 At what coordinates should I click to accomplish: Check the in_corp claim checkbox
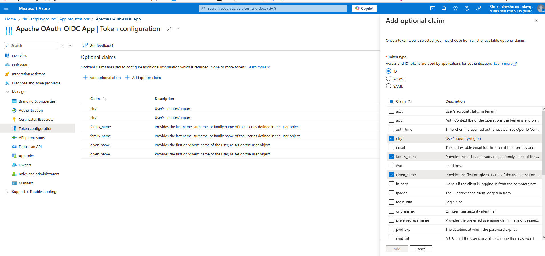391,184
